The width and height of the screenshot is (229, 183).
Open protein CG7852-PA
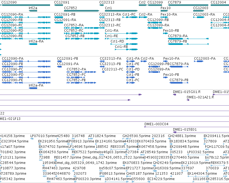tap(76, 69)
